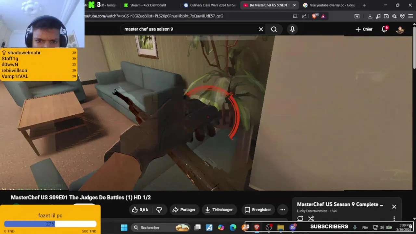416x234 pixels.
Task: Click Vamp1rVAL in the leaderboard overlay
Action: [x=15, y=76]
